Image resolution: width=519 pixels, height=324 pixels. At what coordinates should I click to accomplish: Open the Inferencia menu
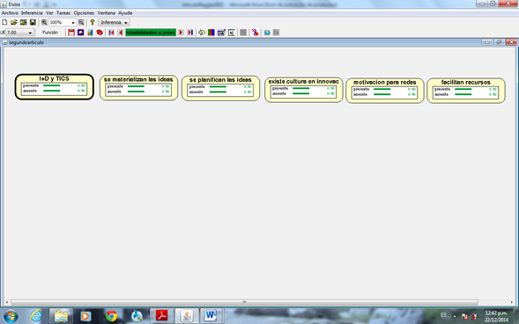click(32, 13)
